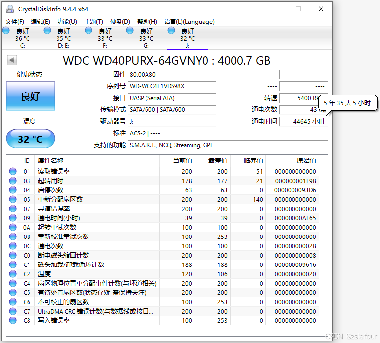Click the blue orb on row C8 写入错误率
The image size is (380, 343).
point(13,320)
